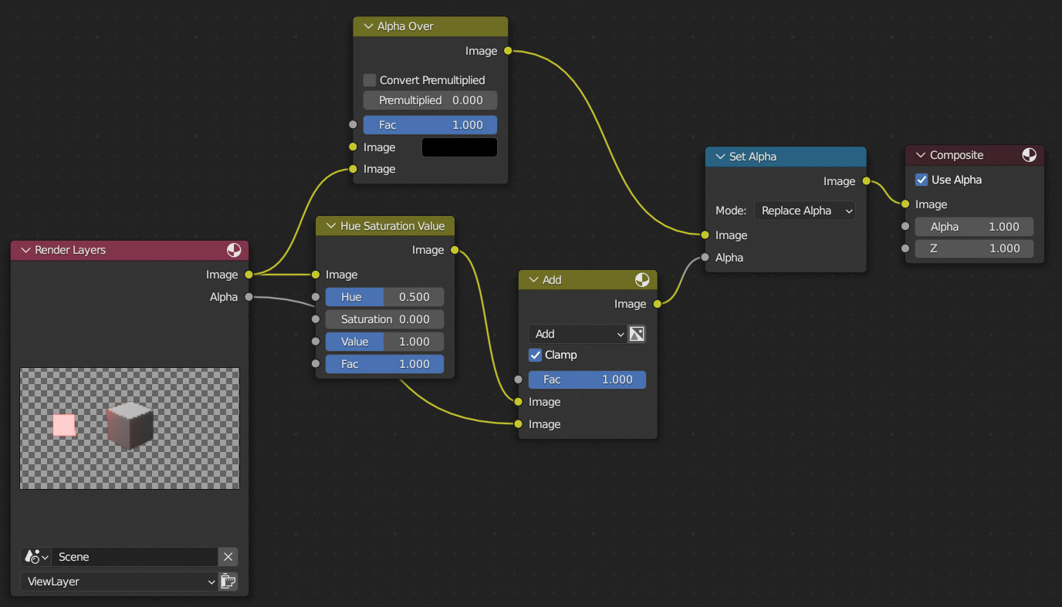The image size is (1062, 607).
Task: Click the render preview thumbnail
Action: [x=130, y=428]
